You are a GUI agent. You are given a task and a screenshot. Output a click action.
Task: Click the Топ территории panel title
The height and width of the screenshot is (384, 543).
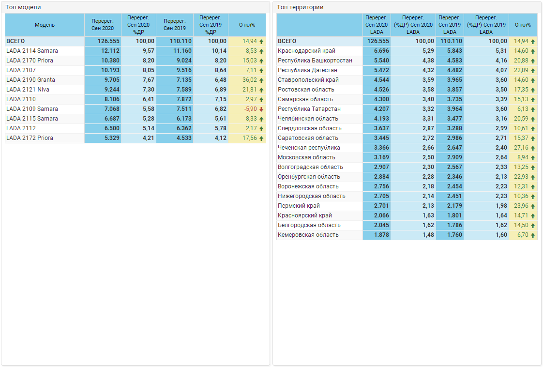click(300, 7)
